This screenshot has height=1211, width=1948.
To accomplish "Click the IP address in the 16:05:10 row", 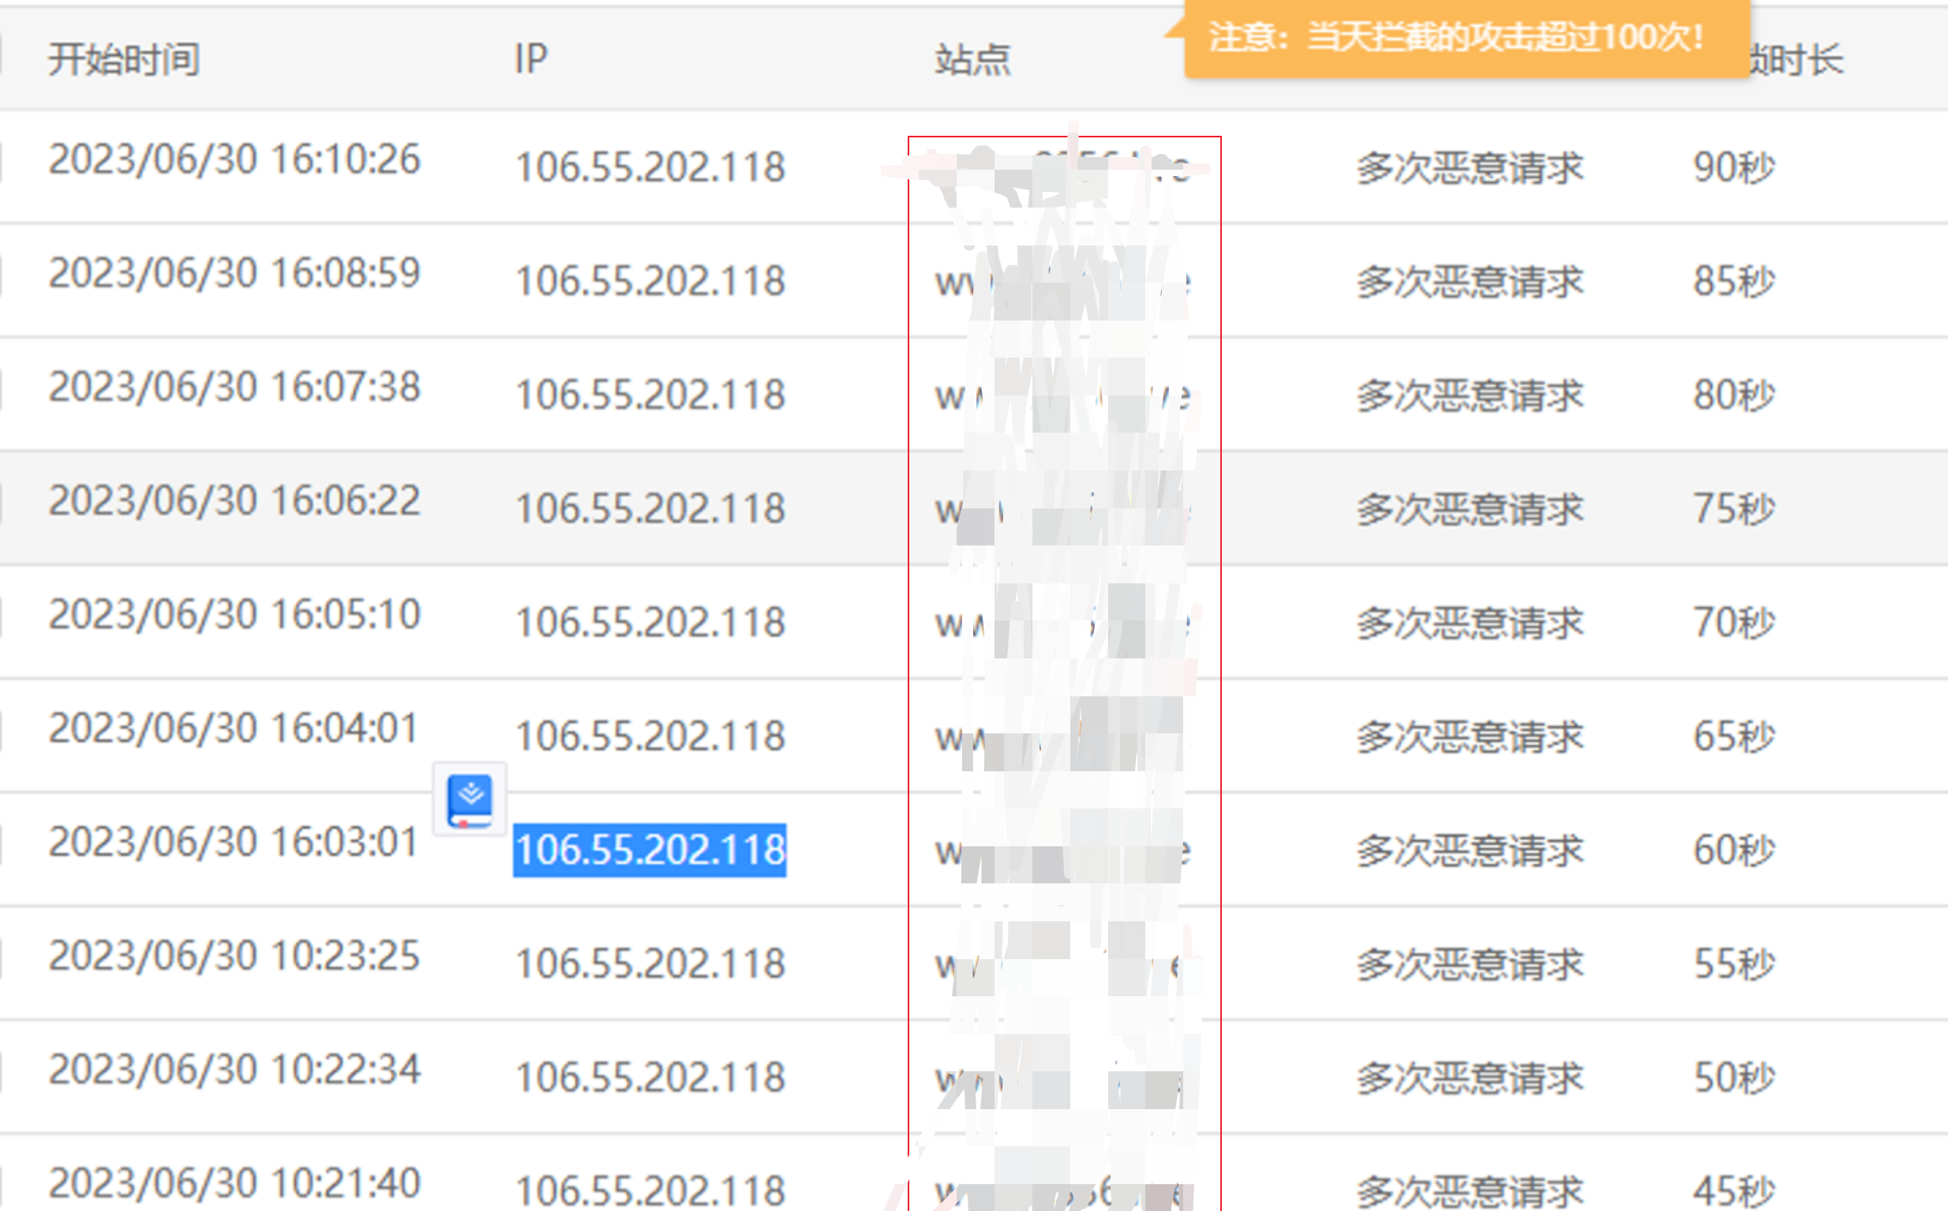I will pos(650,622).
